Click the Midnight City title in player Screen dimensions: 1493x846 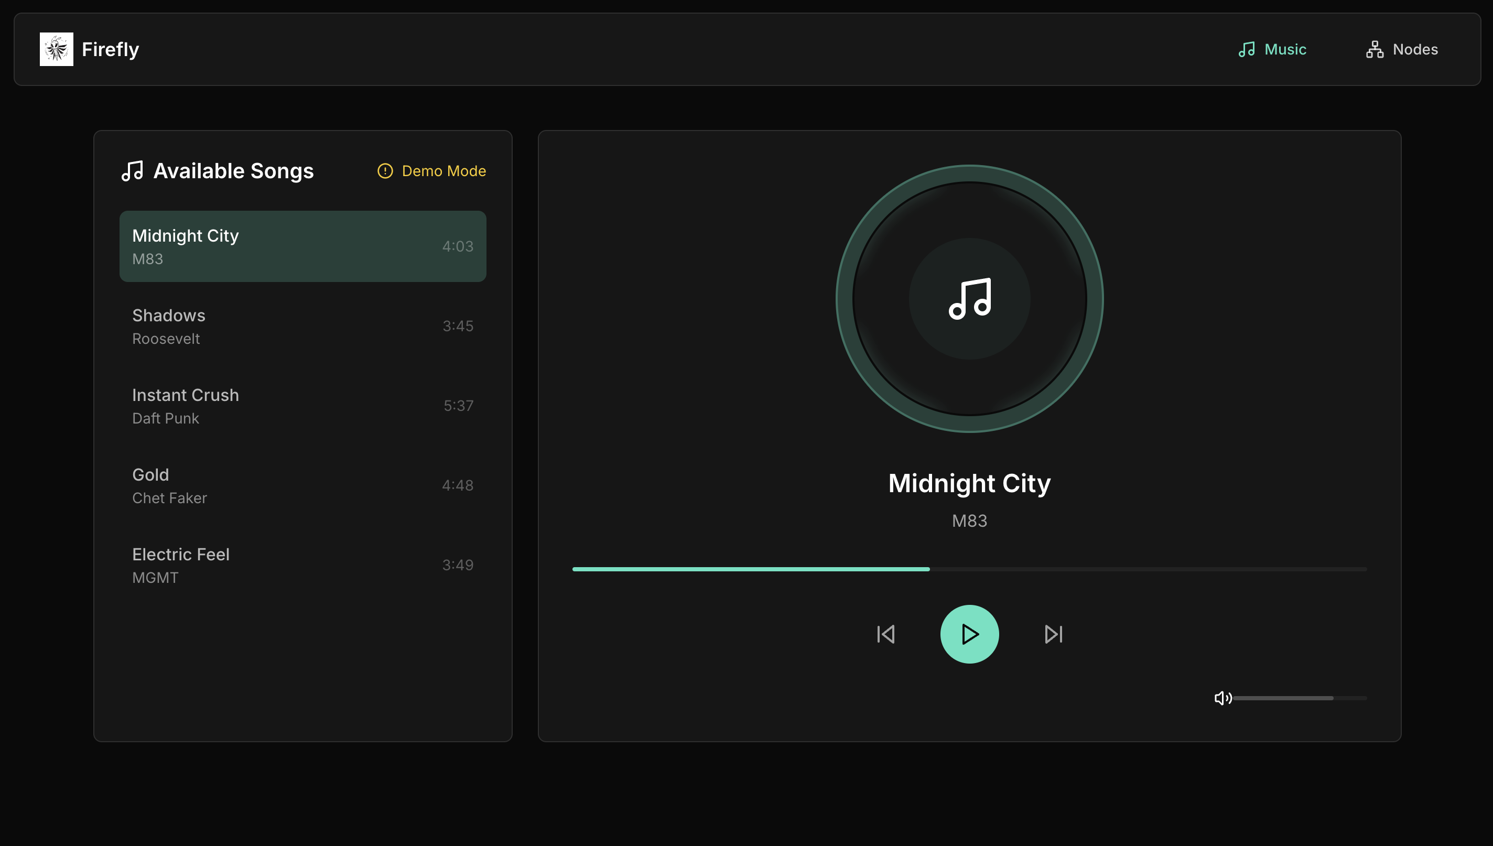[x=970, y=483]
